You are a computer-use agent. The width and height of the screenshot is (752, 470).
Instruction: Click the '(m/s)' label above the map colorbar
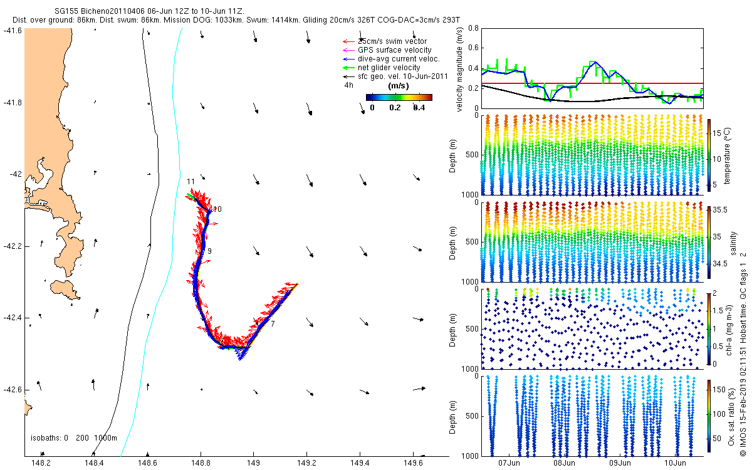tap(399, 85)
